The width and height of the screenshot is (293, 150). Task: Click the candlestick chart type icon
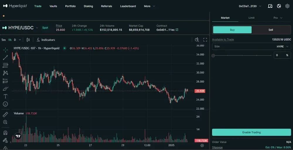(28, 40)
